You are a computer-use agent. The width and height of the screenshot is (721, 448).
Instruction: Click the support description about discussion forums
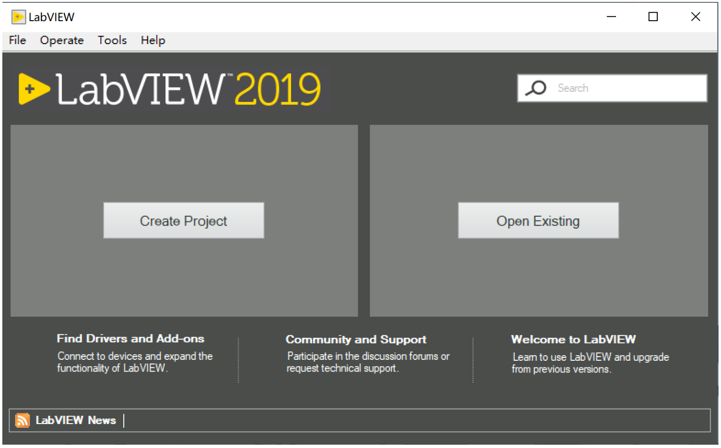click(x=368, y=362)
